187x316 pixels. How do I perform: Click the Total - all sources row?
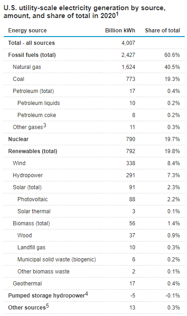coord(94,43)
